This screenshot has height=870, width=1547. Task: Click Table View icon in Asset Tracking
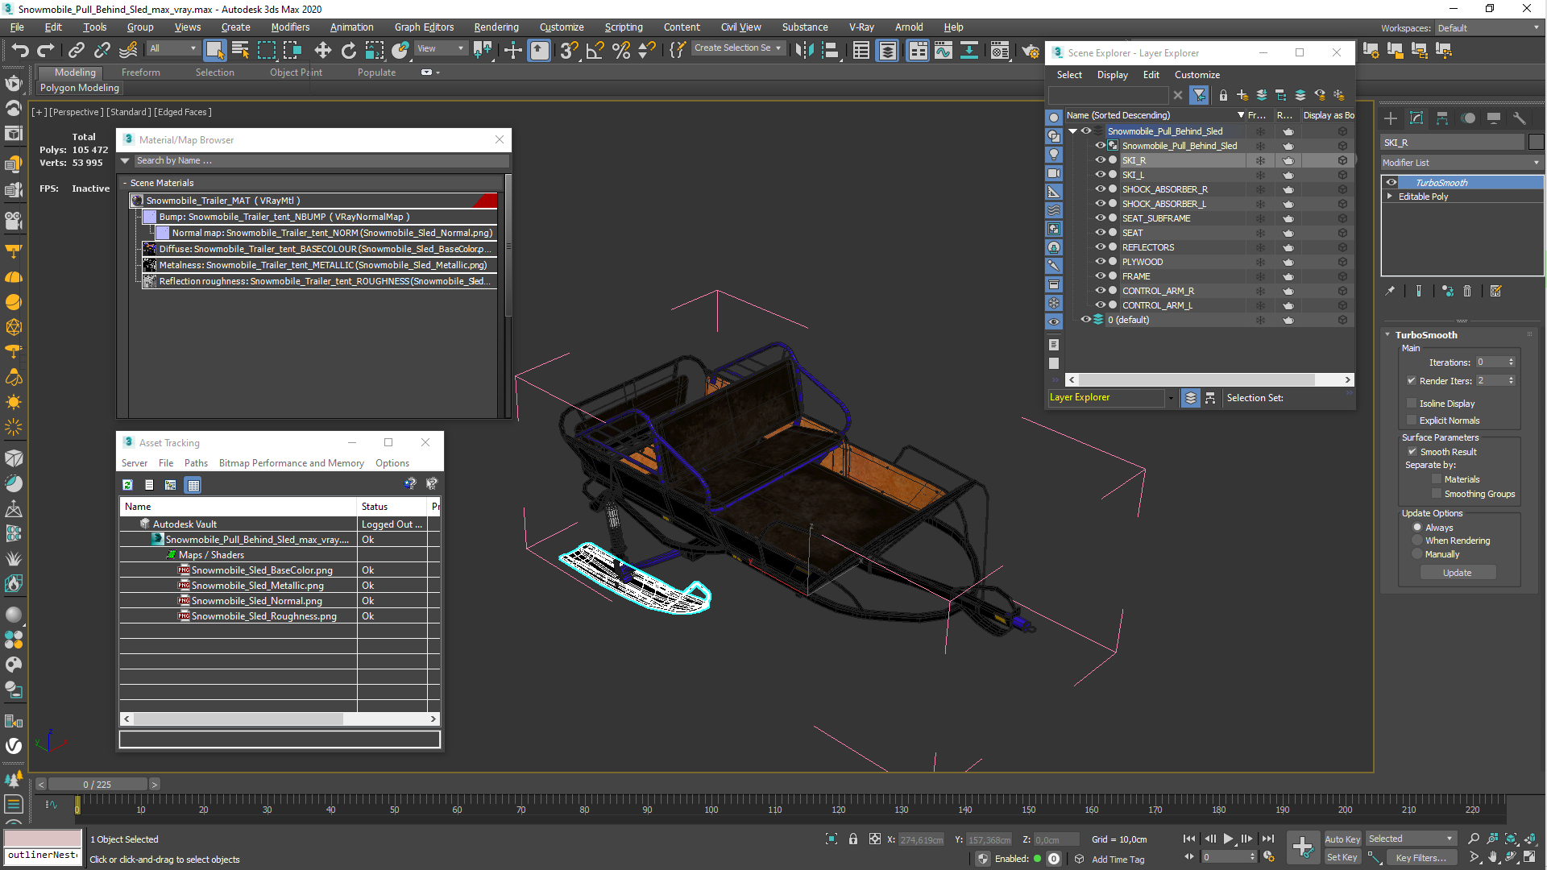tap(193, 485)
